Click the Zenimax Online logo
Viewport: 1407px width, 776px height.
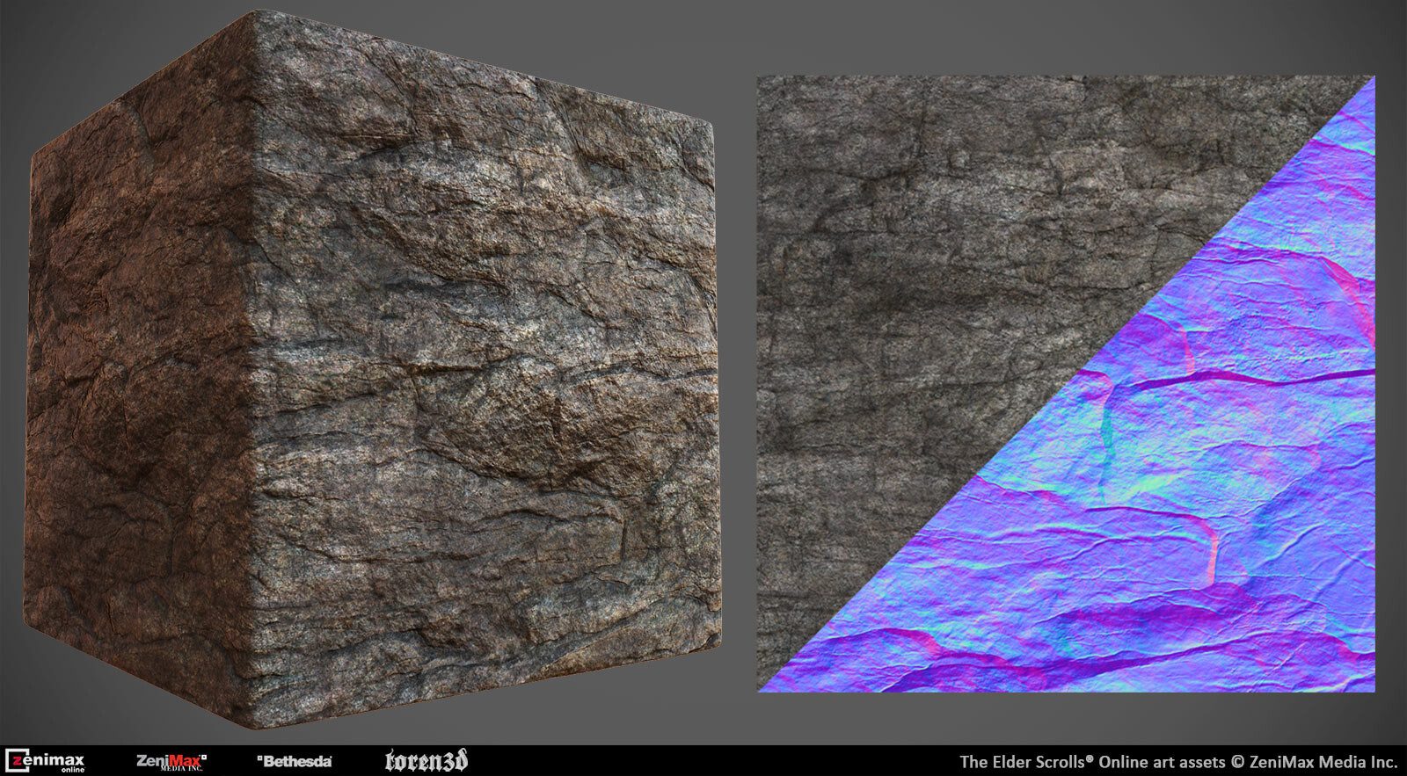(45, 761)
